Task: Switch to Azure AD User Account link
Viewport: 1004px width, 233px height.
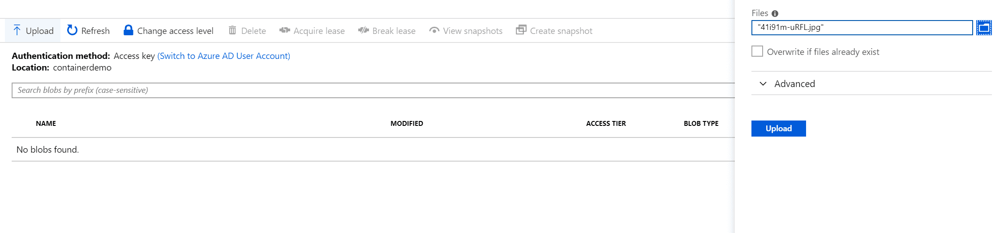Action: tap(224, 56)
